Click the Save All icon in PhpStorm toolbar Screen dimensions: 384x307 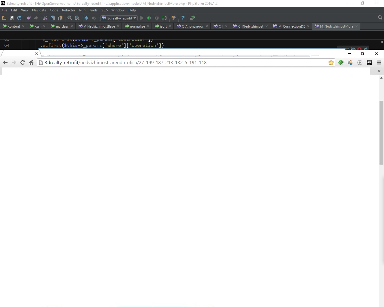pyautogui.click(x=12, y=18)
